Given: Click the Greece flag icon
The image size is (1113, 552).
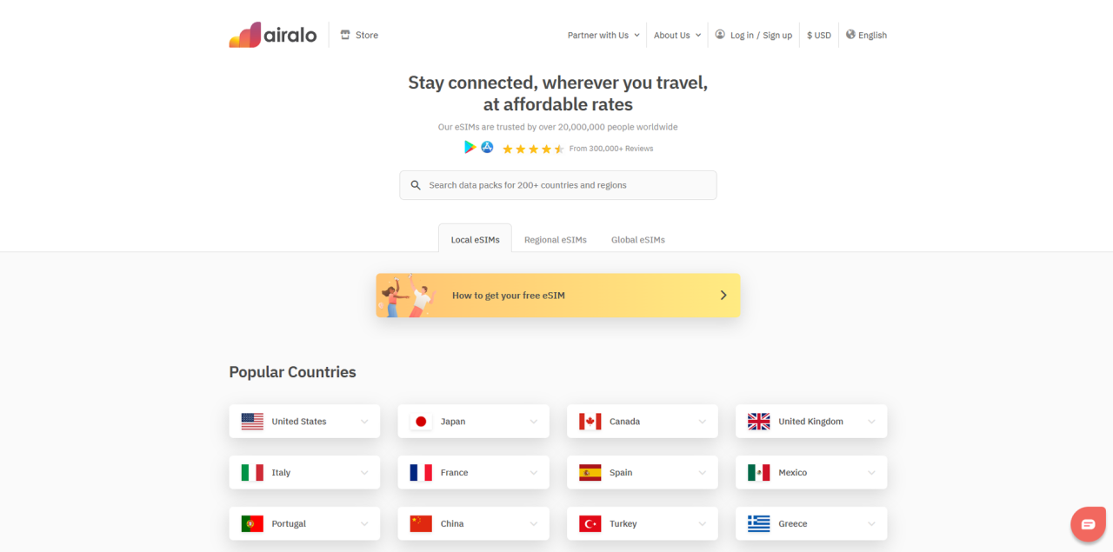Looking at the screenshot, I should click(758, 524).
